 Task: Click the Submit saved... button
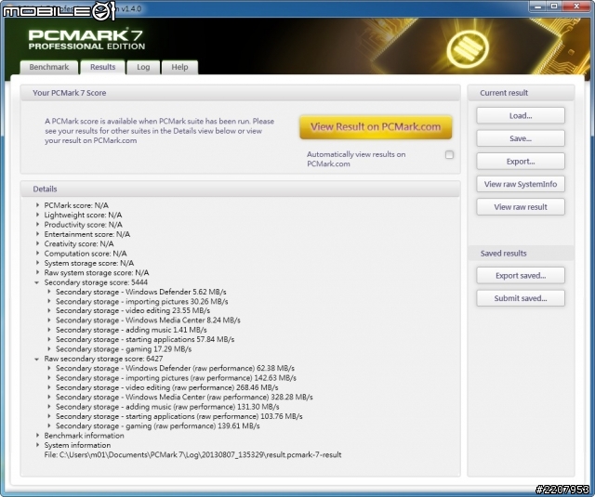(x=521, y=298)
